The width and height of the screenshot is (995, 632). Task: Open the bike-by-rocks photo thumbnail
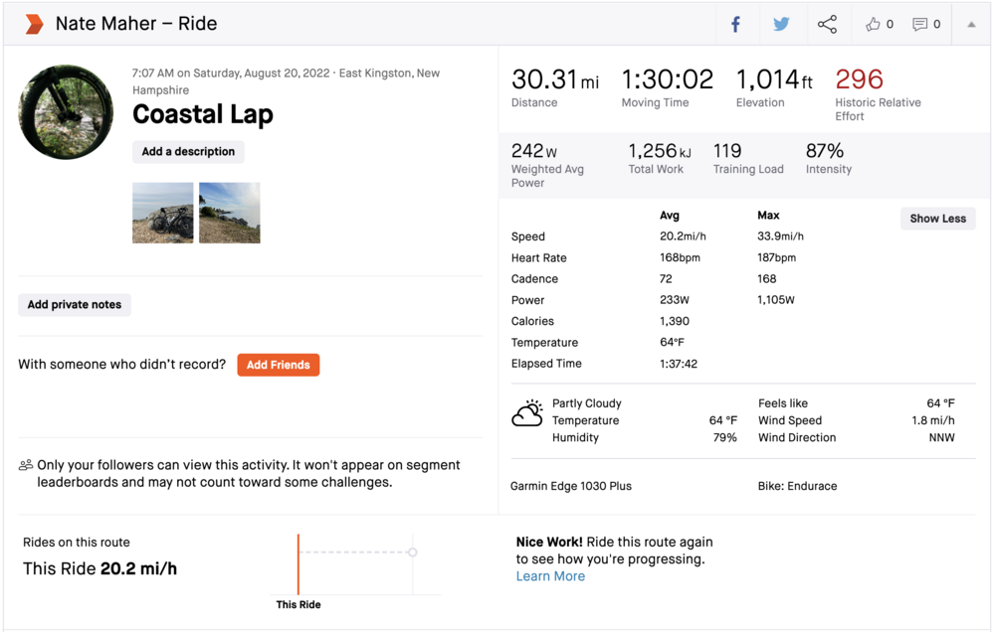[x=163, y=213]
